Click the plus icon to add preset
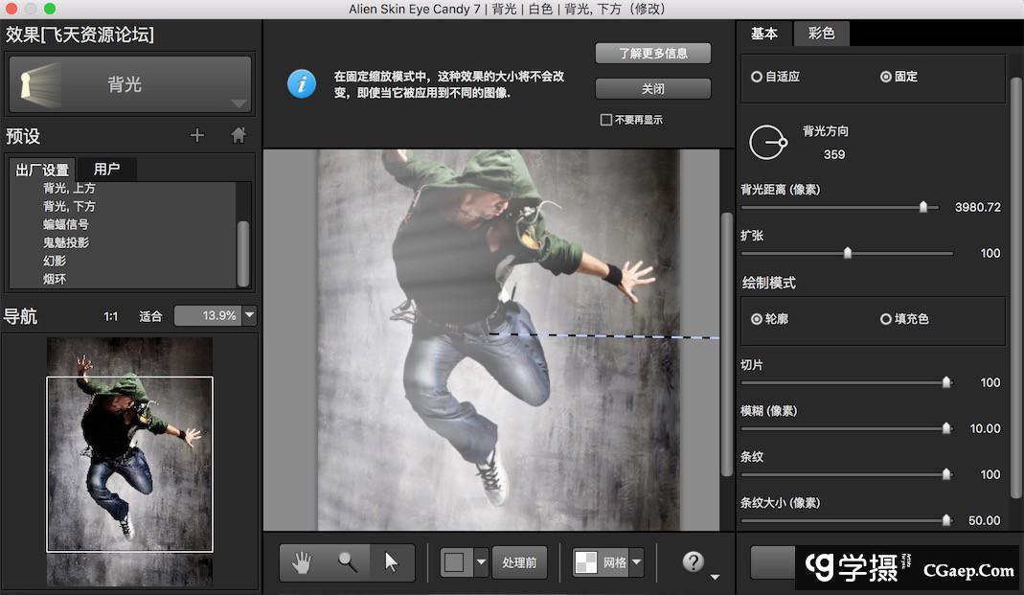The width and height of the screenshot is (1024, 595). (x=197, y=136)
